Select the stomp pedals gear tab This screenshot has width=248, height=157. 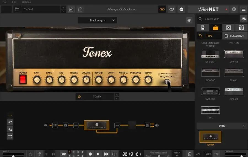pos(203,28)
